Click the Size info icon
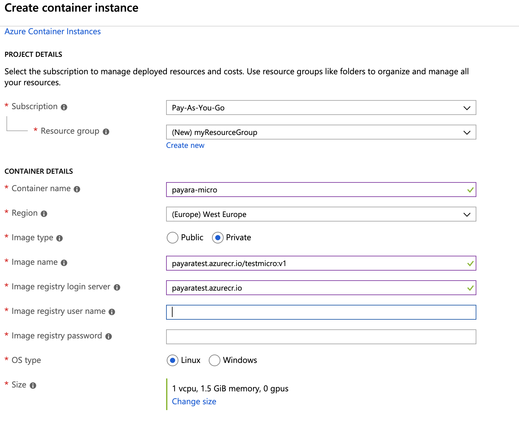This screenshot has width=519, height=423. click(33, 386)
